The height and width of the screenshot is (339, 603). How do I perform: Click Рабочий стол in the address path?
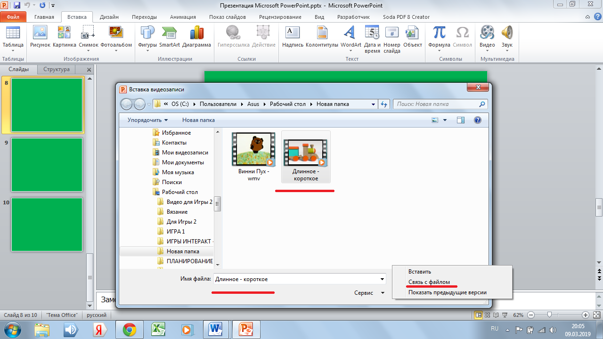(x=288, y=104)
